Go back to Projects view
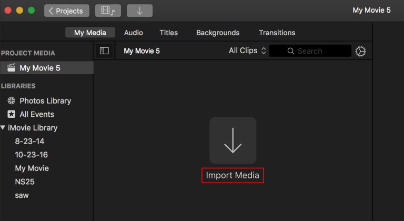Viewport: 404px width, 221px height. click(67, 11)
